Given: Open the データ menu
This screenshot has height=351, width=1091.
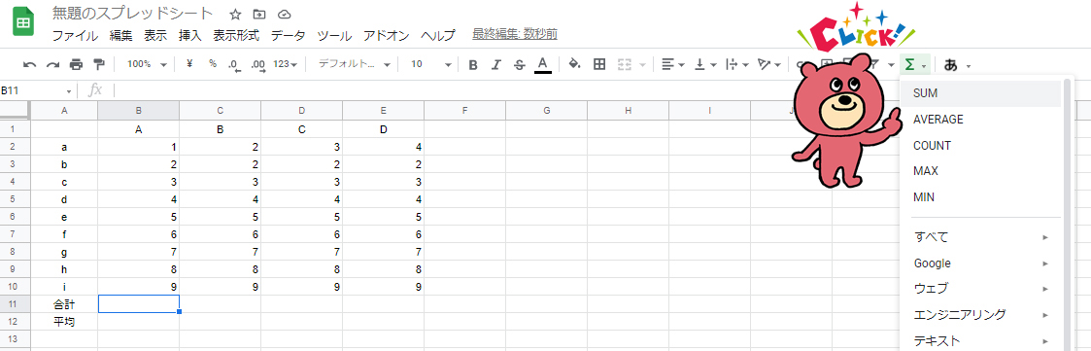Looking at the screenshot, I should (289, 36).
